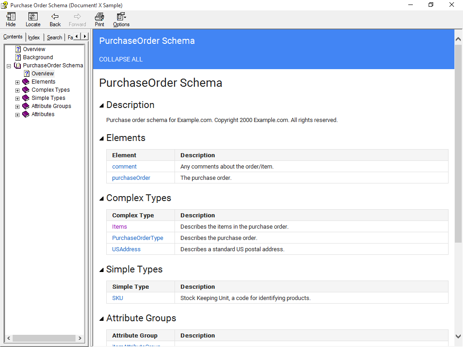Viewport: 463px width, 347px height.
Task: Click the content pane vertical scrollbar thumb
Action: [458, 144]
